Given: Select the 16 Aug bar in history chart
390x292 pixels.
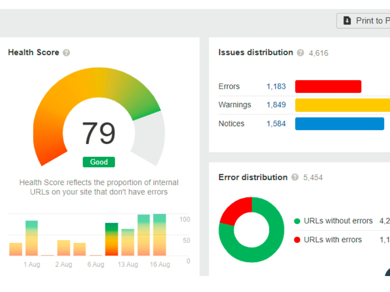Looking at the screenshot, I should point(160,235).
